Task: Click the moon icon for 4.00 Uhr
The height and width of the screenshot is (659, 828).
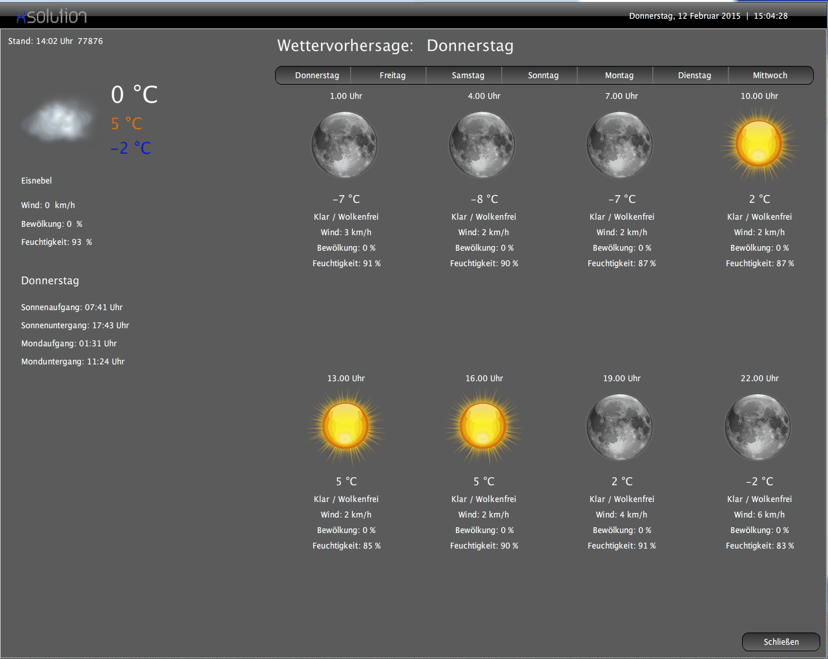Action: [482, 145]
